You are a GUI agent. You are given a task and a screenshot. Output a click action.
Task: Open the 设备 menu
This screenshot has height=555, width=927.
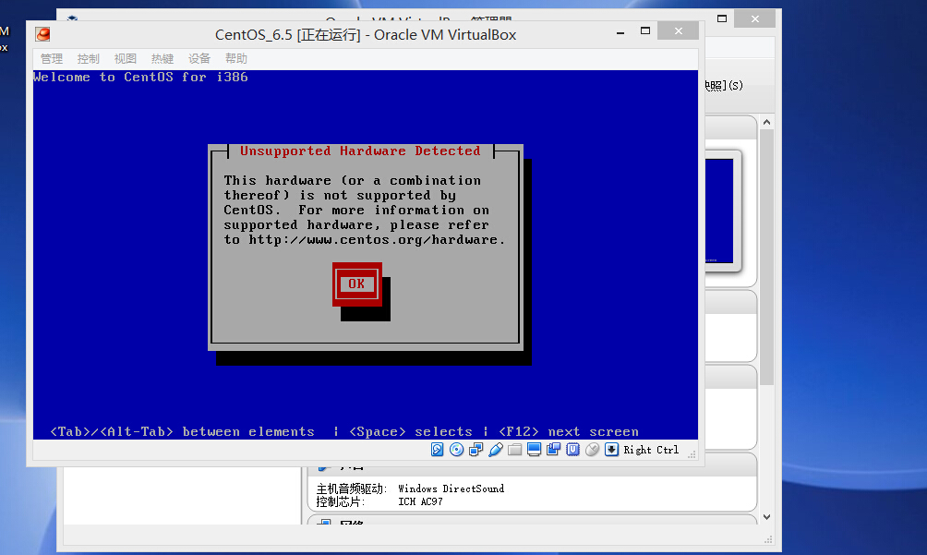click(199, 58)
